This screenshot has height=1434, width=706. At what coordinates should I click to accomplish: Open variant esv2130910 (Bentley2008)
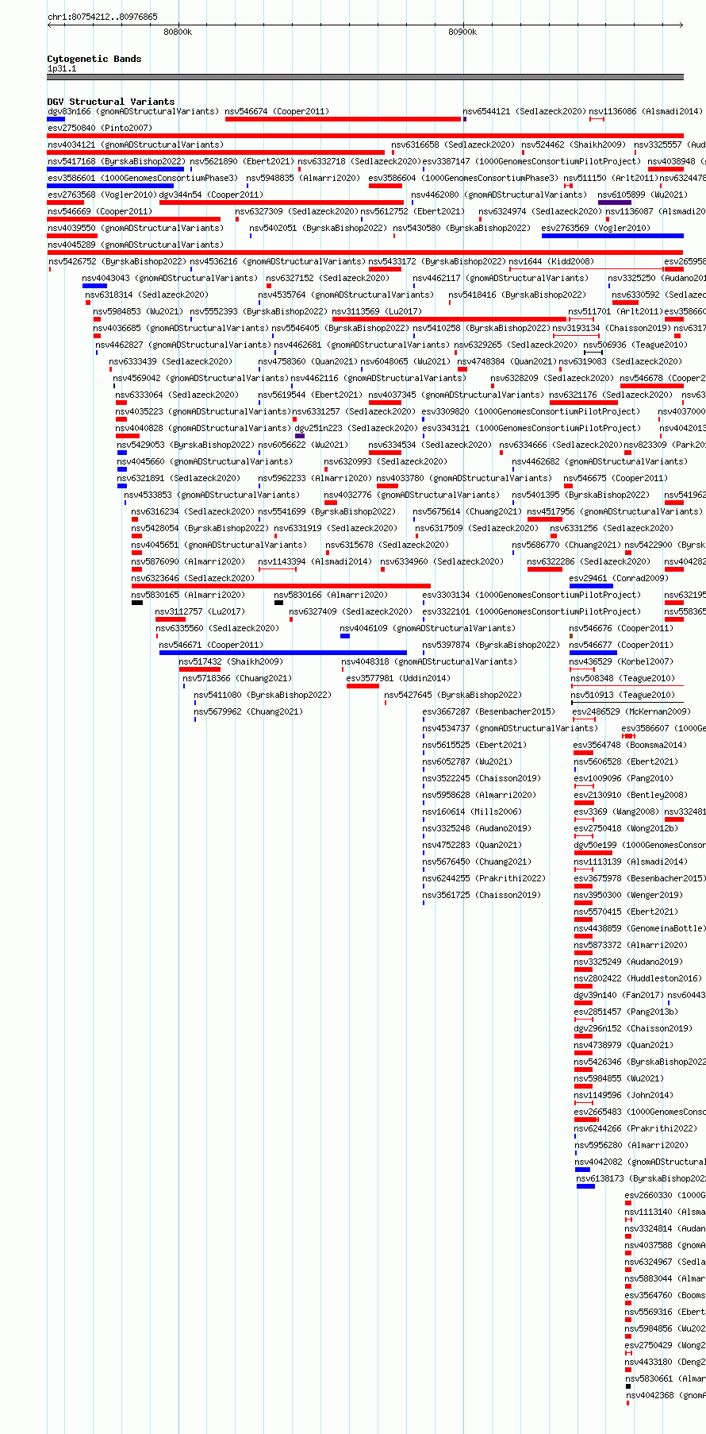(x=631, y=796)
